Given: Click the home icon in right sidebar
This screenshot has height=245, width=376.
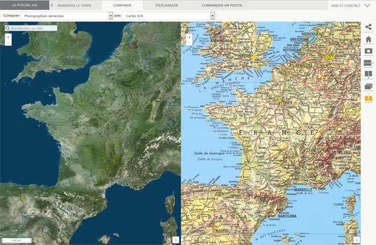Looking at the screenshot, I should 368,39.
